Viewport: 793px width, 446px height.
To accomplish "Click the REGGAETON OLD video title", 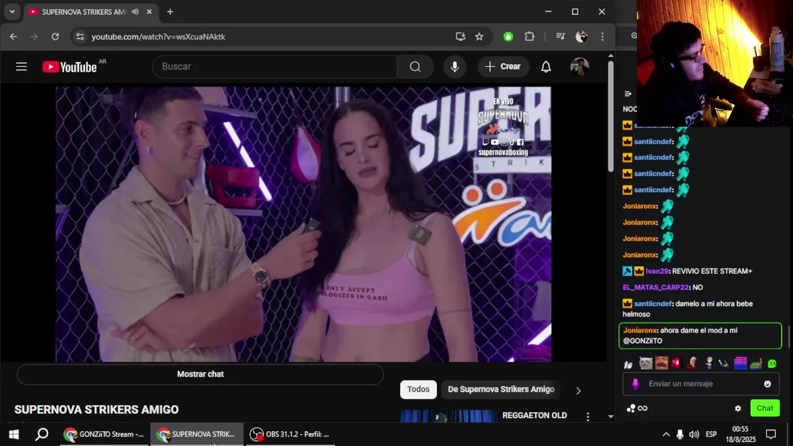I will tap(534, 415).
